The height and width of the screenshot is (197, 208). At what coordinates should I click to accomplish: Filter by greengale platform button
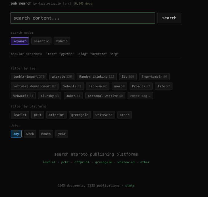(x=80, y=115)
